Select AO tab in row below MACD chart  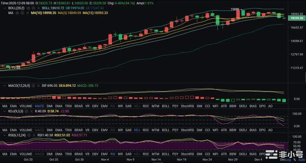[270, 106]
